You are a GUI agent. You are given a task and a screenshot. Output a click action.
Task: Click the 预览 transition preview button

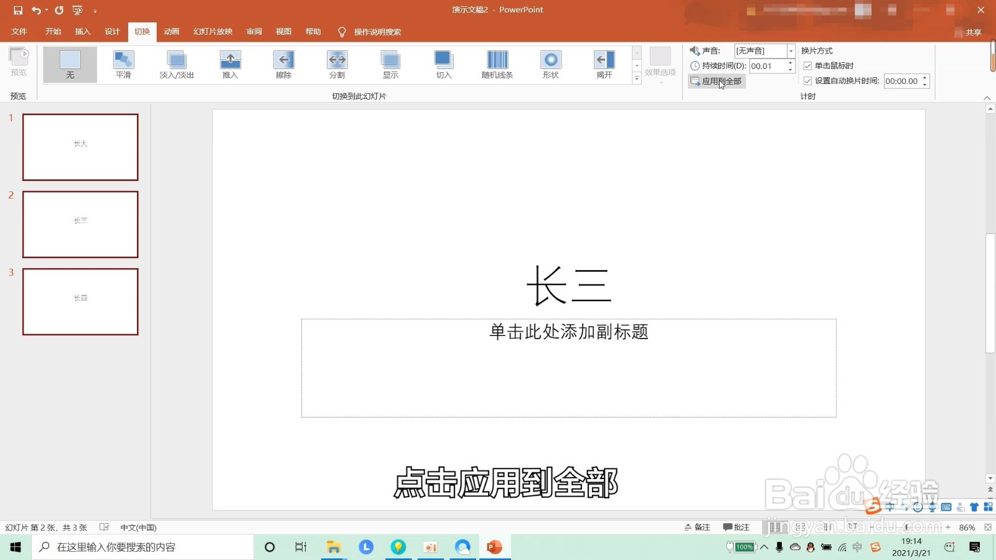coord(19,62)
